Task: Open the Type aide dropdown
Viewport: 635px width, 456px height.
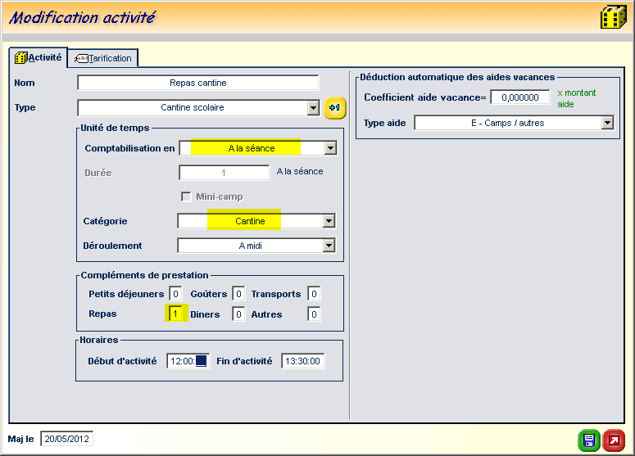Action: tap(607, 123)
